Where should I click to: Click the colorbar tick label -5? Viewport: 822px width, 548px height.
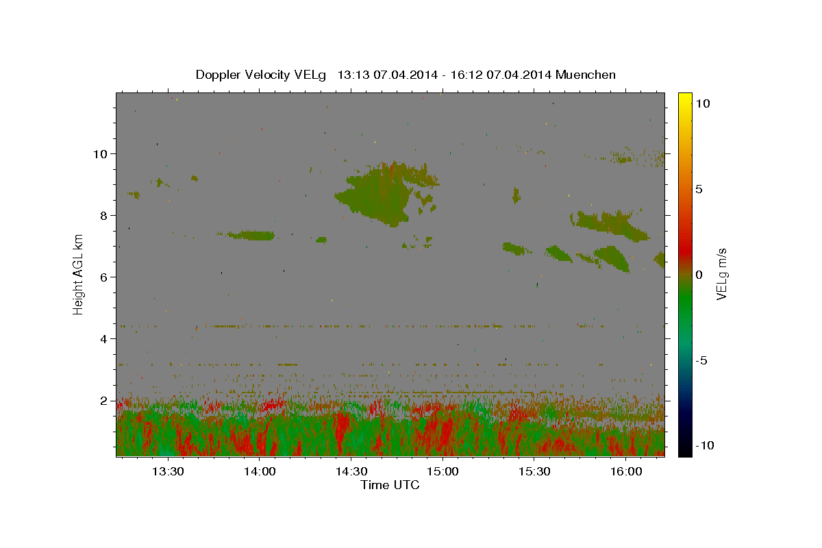701,360
